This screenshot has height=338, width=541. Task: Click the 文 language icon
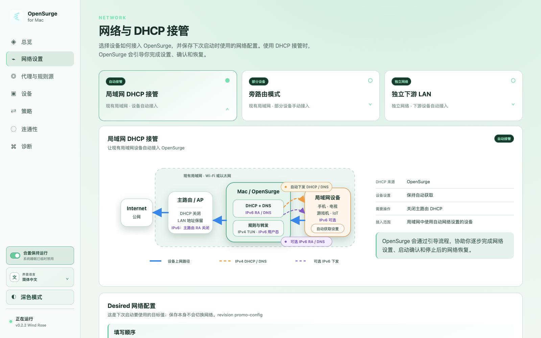[15, 277]
